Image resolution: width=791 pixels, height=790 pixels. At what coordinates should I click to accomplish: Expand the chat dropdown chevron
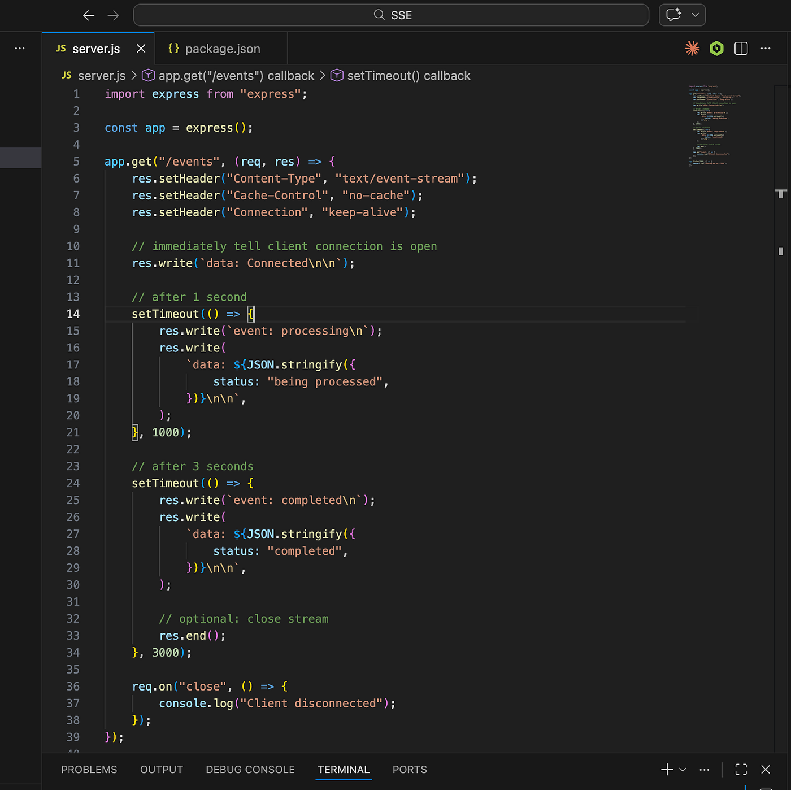pyautogui.click(x=695, y=15)
